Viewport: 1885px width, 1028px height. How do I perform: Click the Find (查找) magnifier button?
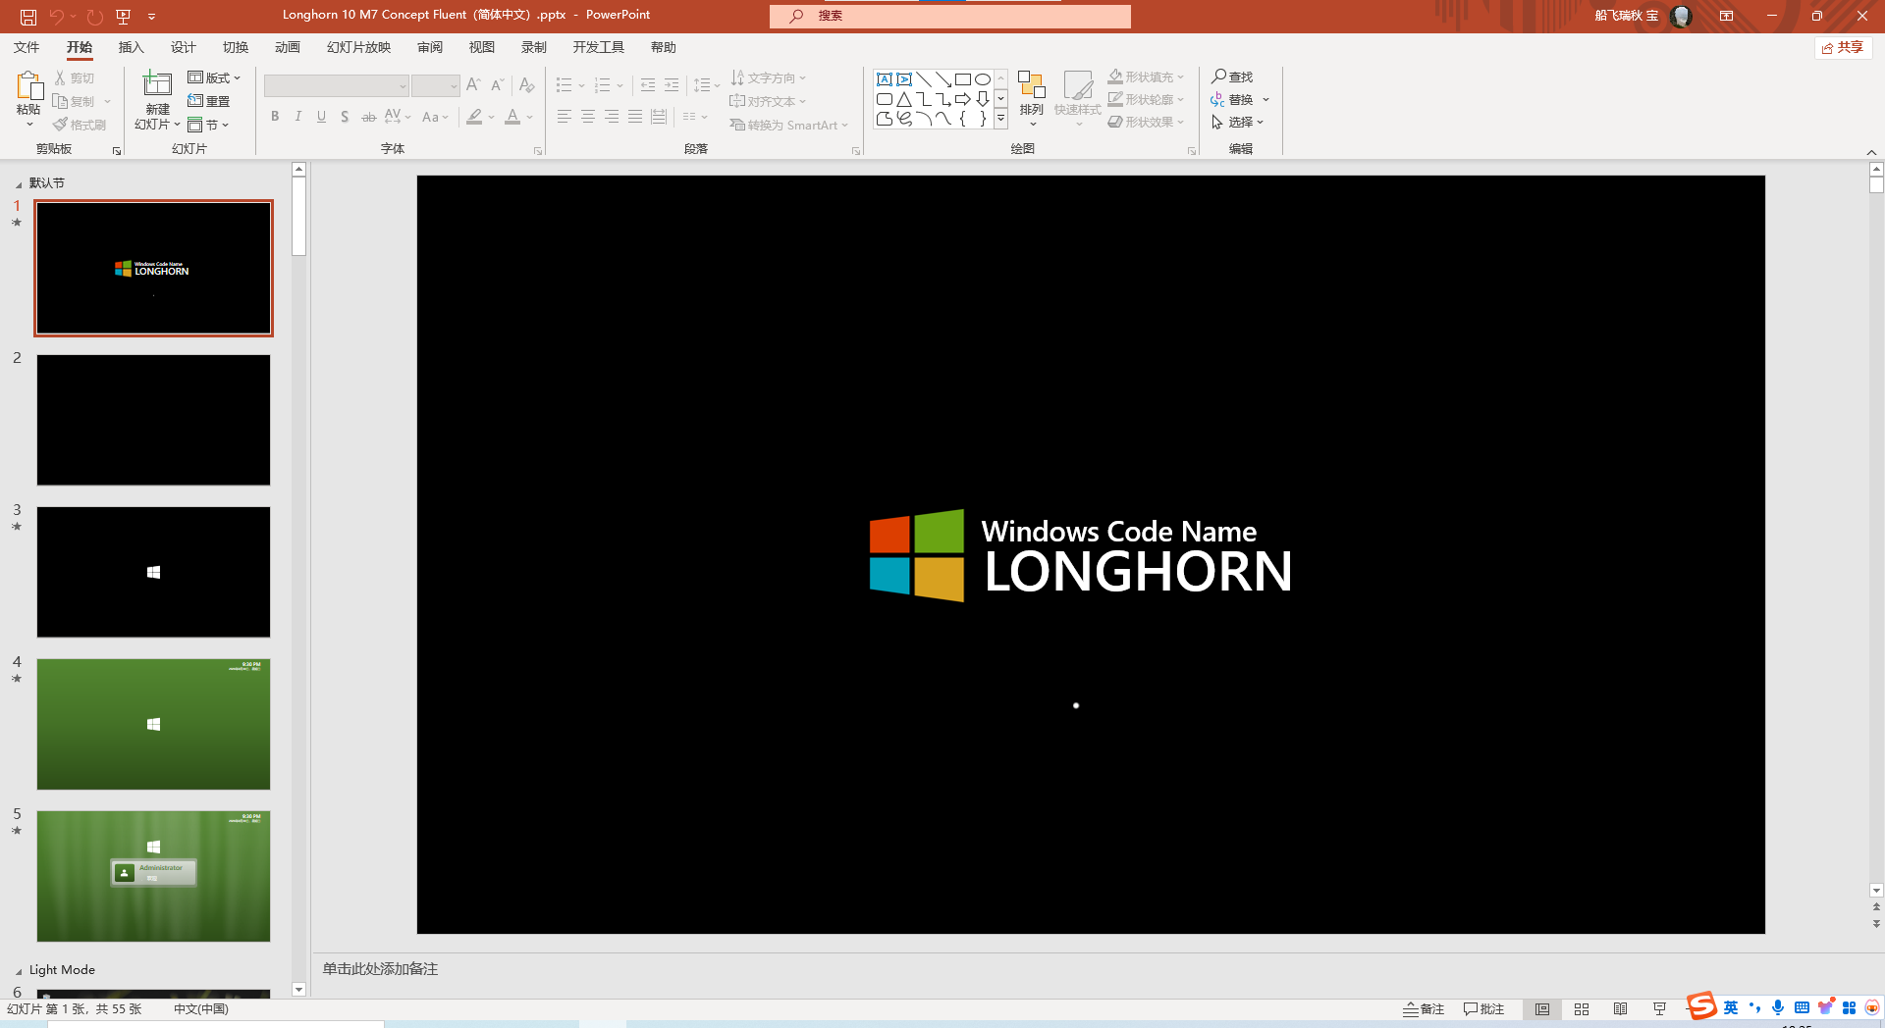pyautogui.click(x=1232, y=77)
